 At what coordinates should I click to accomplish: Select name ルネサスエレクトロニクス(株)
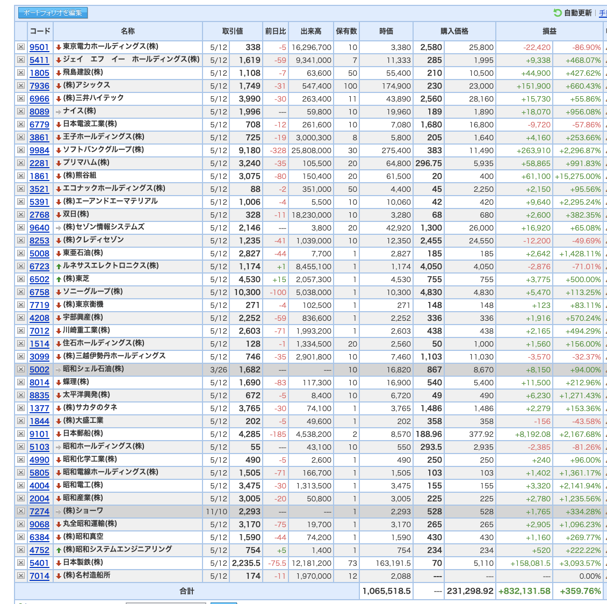(x=111, y=266)
